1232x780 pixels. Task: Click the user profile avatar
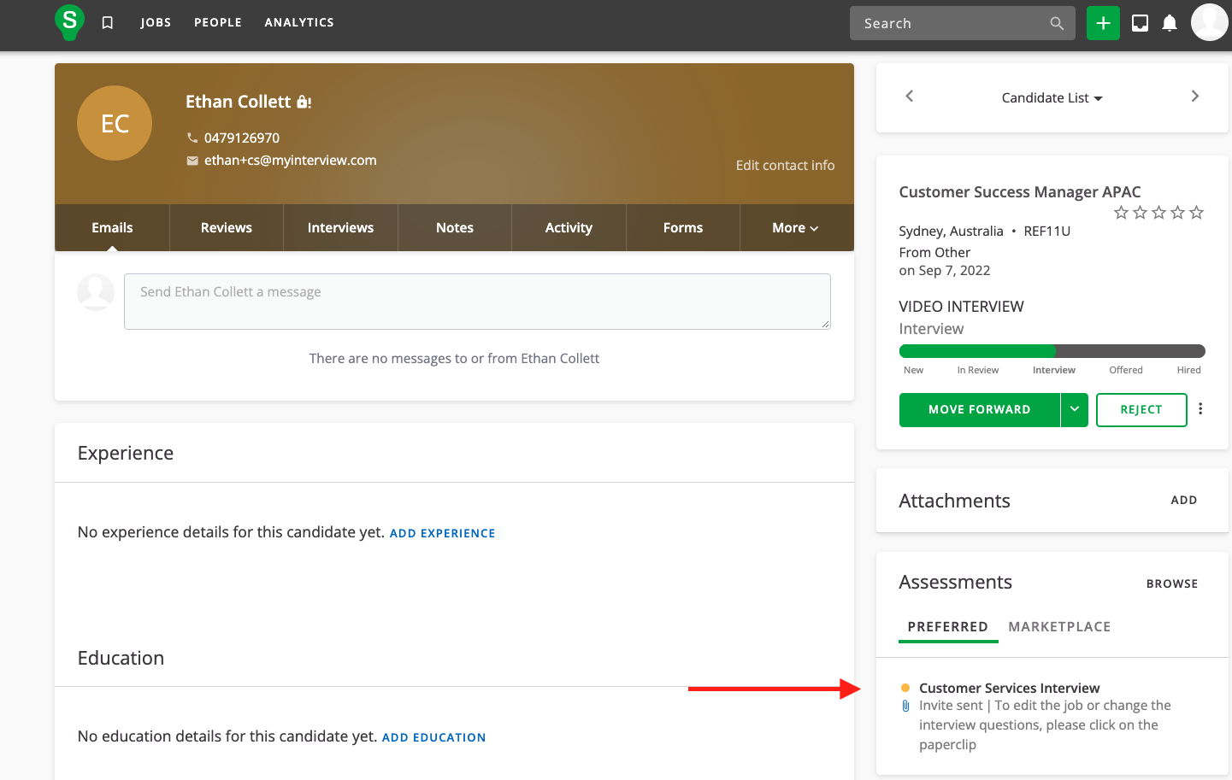tap(1209, 22)
